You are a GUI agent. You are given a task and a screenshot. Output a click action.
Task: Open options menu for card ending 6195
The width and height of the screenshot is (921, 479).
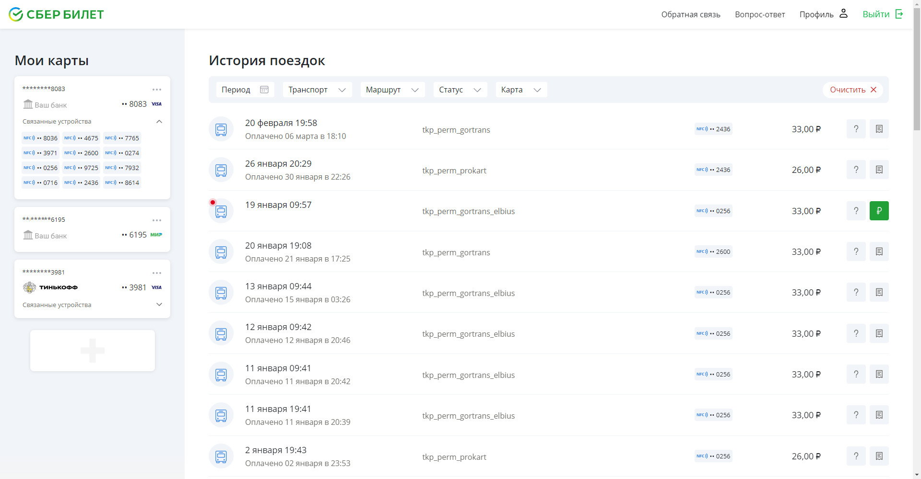(x=157, y=220)
